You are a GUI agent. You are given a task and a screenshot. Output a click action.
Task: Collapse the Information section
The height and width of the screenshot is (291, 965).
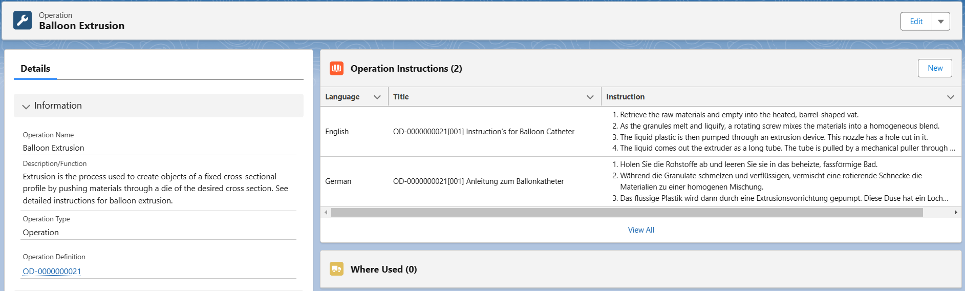[x=27, y=106]
